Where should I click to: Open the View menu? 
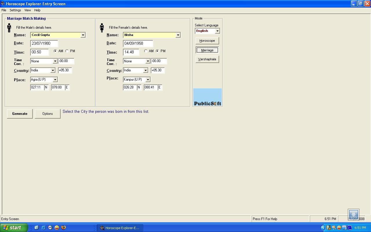tap(28, 10)
